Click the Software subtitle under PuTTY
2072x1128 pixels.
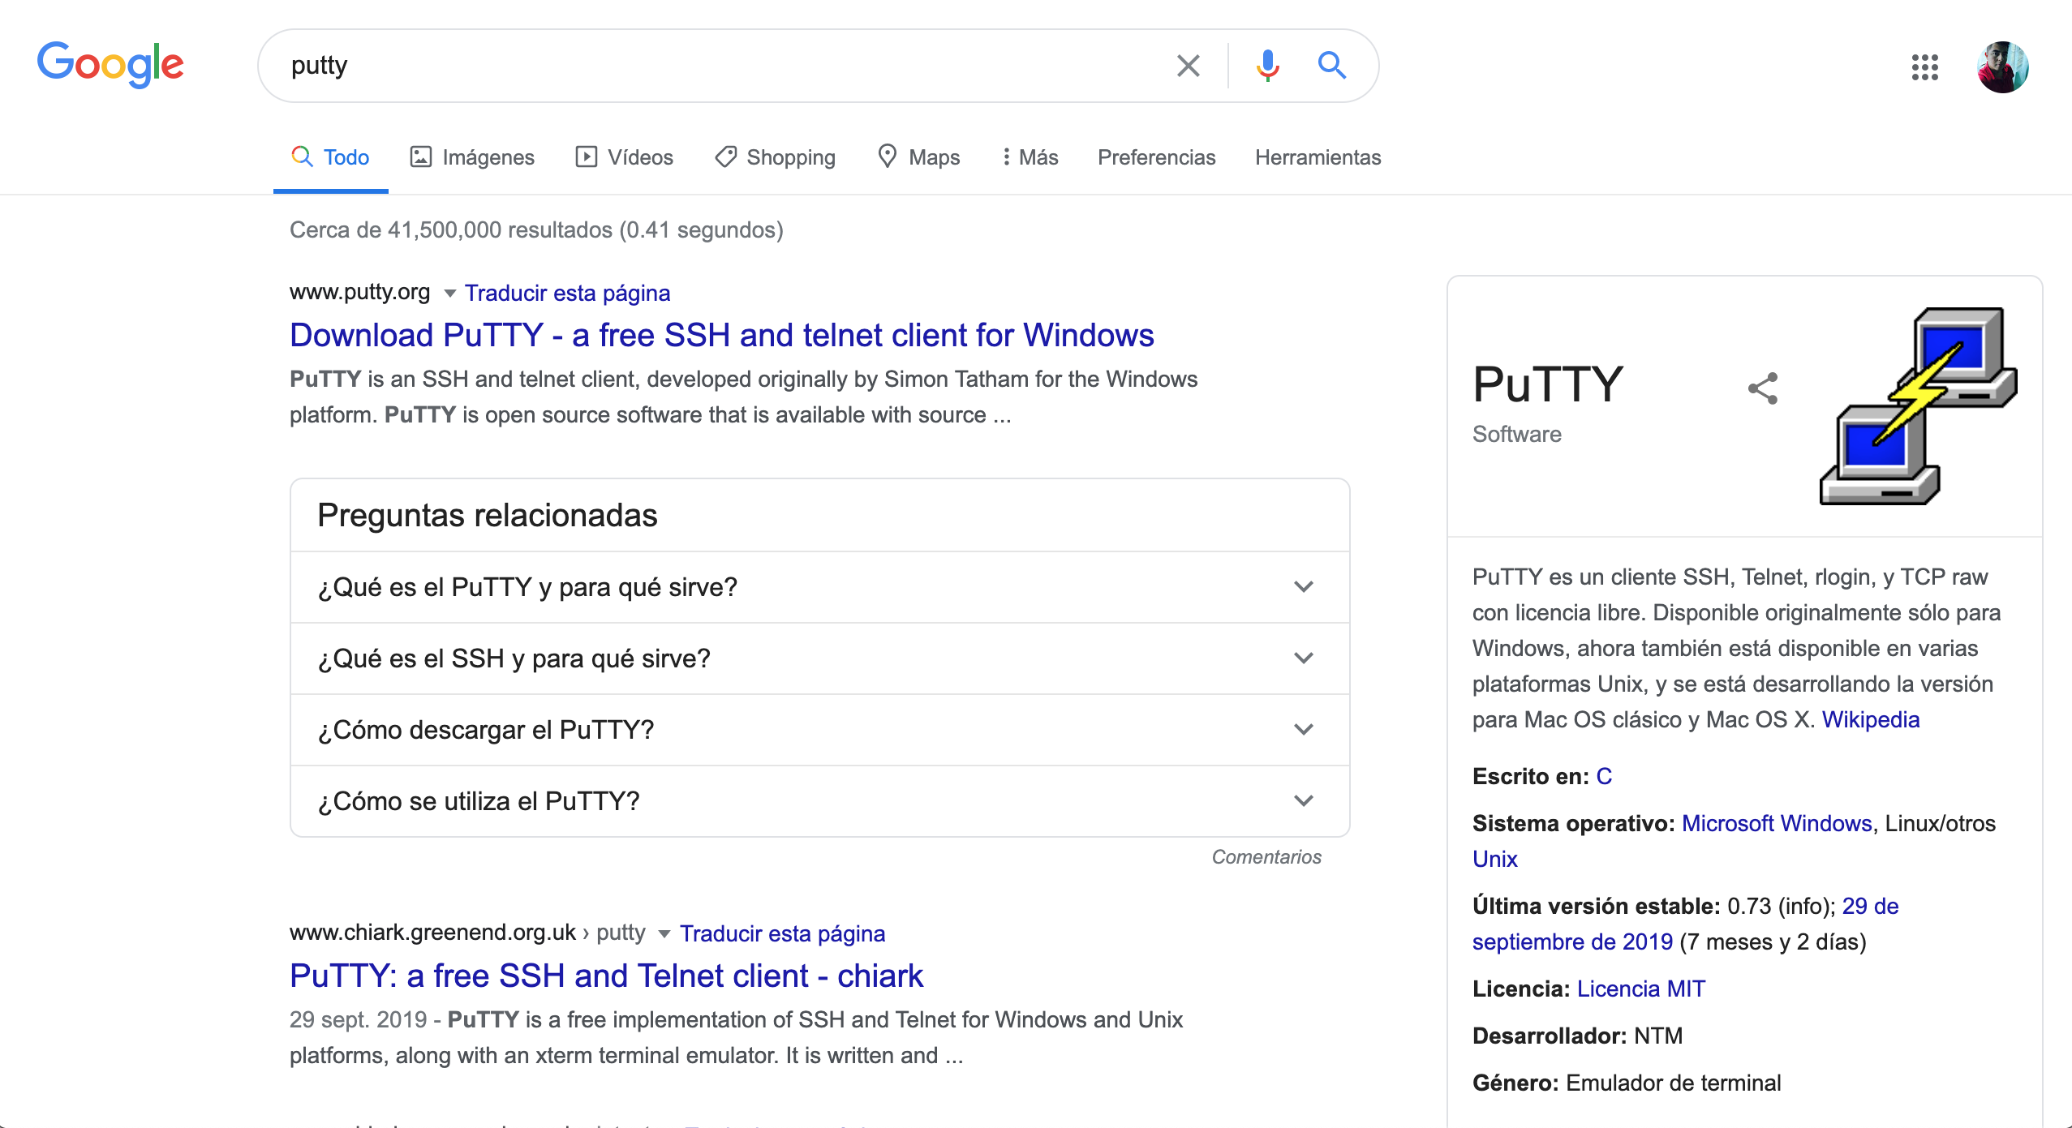1516,434
